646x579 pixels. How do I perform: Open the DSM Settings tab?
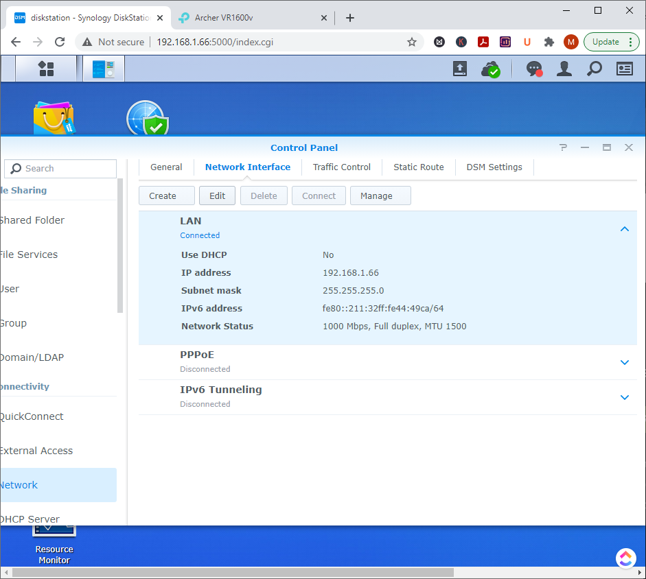(494, 167)
